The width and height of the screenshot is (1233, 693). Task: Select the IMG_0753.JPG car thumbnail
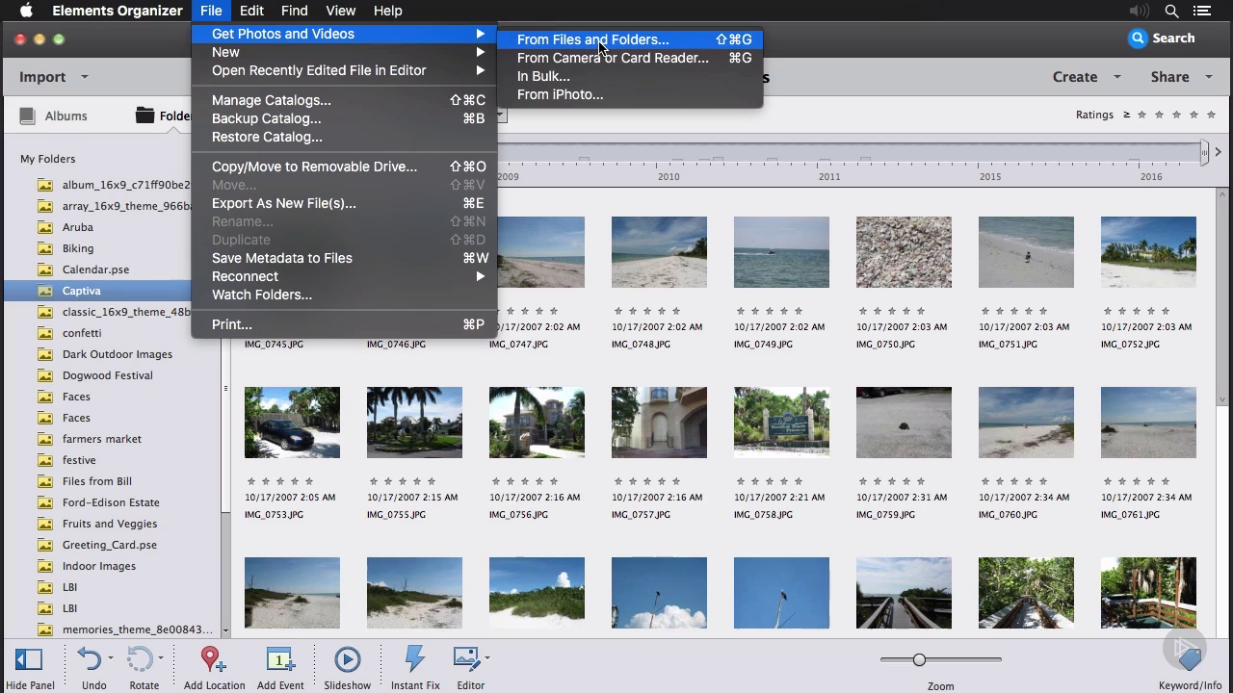point(292,423)
